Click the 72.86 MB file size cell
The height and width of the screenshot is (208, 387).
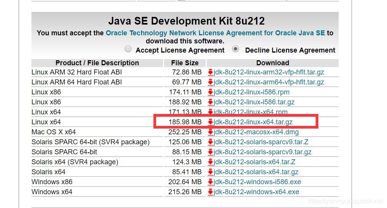tap(187, 72)
